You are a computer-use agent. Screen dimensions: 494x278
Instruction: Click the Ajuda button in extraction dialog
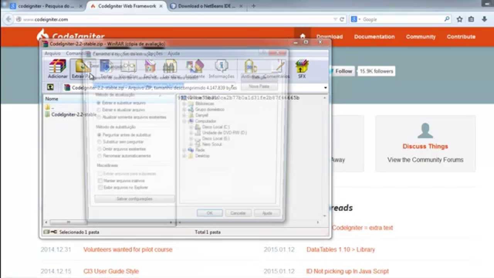tap(267, 213)
